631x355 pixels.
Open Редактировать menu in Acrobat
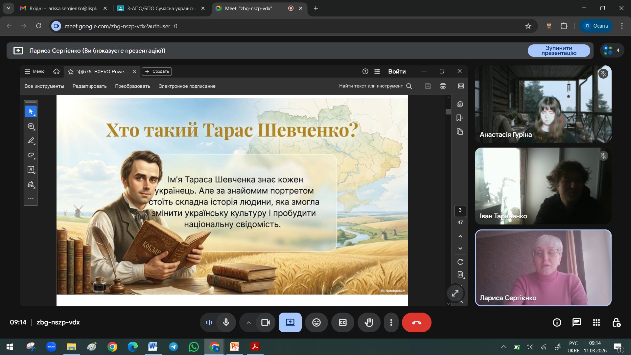click(x=89, y=86)
